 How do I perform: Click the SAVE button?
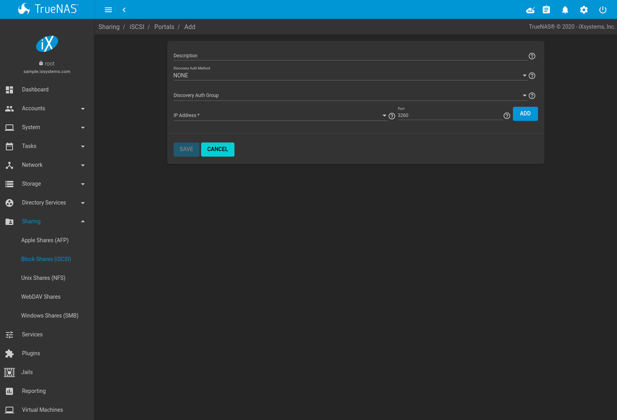pos(187,150)
